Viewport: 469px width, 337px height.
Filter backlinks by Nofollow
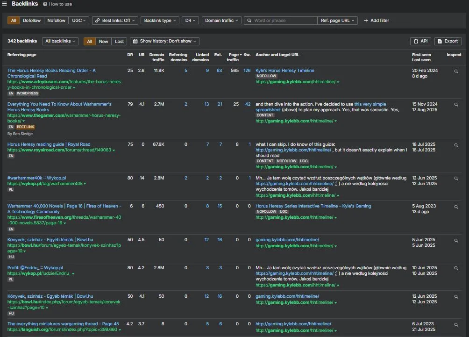coord(56,21)
